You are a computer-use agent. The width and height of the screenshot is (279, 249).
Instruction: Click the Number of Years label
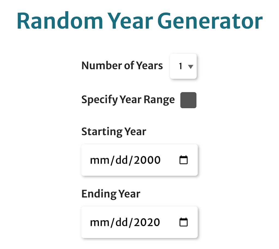click(122, 66)
